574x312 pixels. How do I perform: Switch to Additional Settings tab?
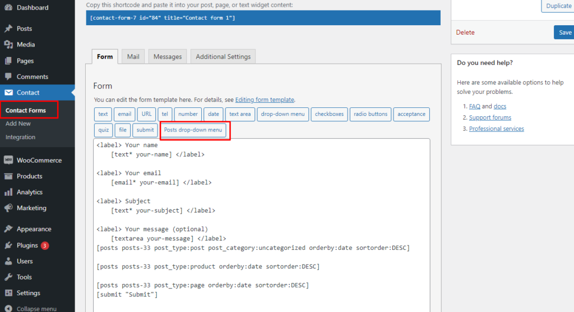(x=223, y=56)
